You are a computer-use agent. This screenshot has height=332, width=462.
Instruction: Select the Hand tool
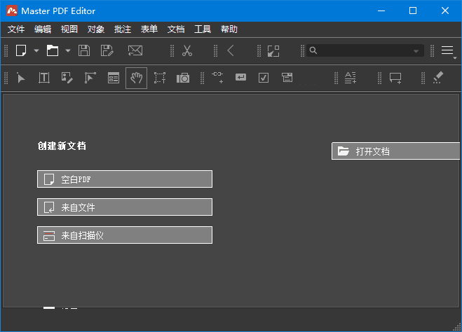[136, 78]
